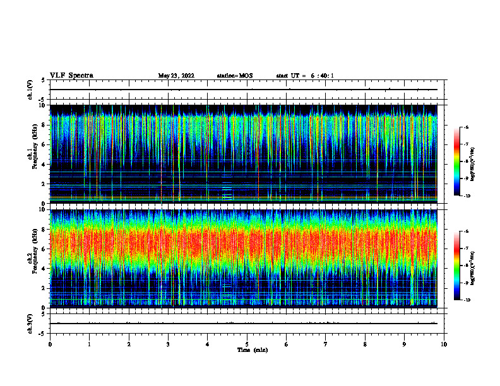Click the ch.2 spectrogram color scale bar
Screen dimensions: 500x386
(457, 266)
